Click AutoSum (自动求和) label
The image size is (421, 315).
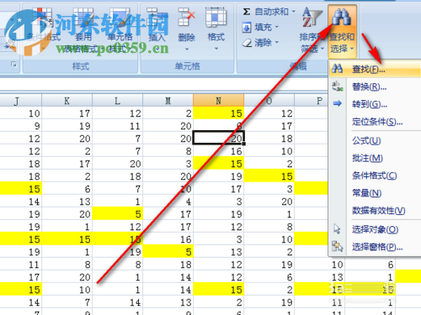click(x=271, y=12)
